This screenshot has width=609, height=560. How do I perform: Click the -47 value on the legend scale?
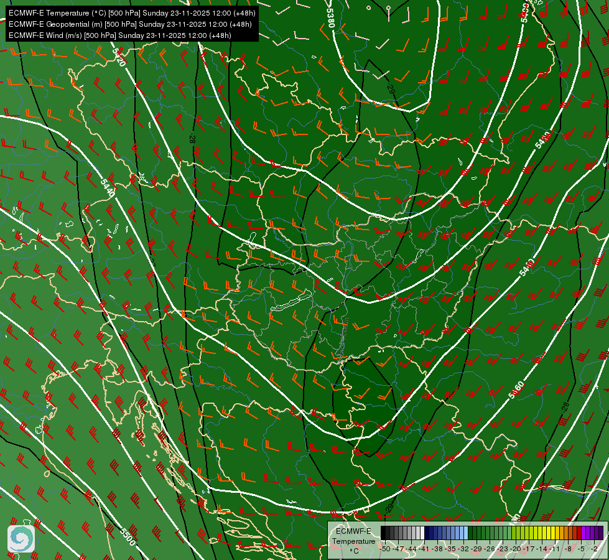(399, 549)
